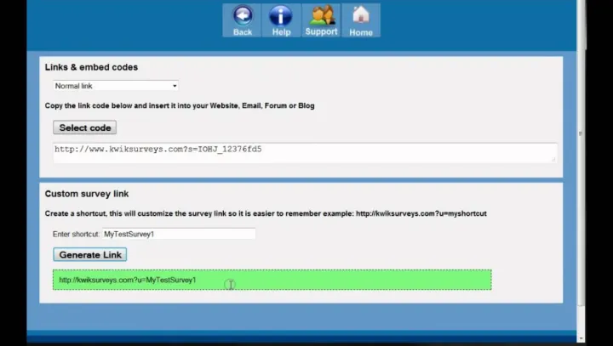Open the Support people icon
The image size is (613, 346).
[x=322, y=15]
